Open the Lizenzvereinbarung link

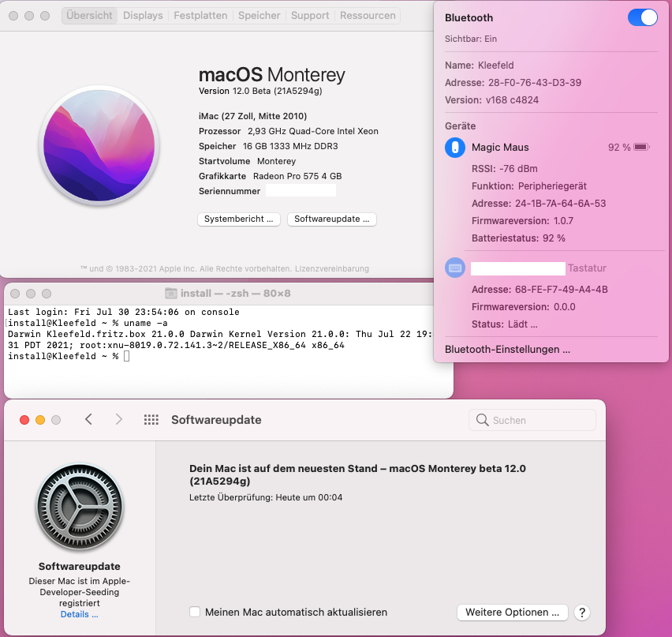pyautogui.click(x=332, y=268)
